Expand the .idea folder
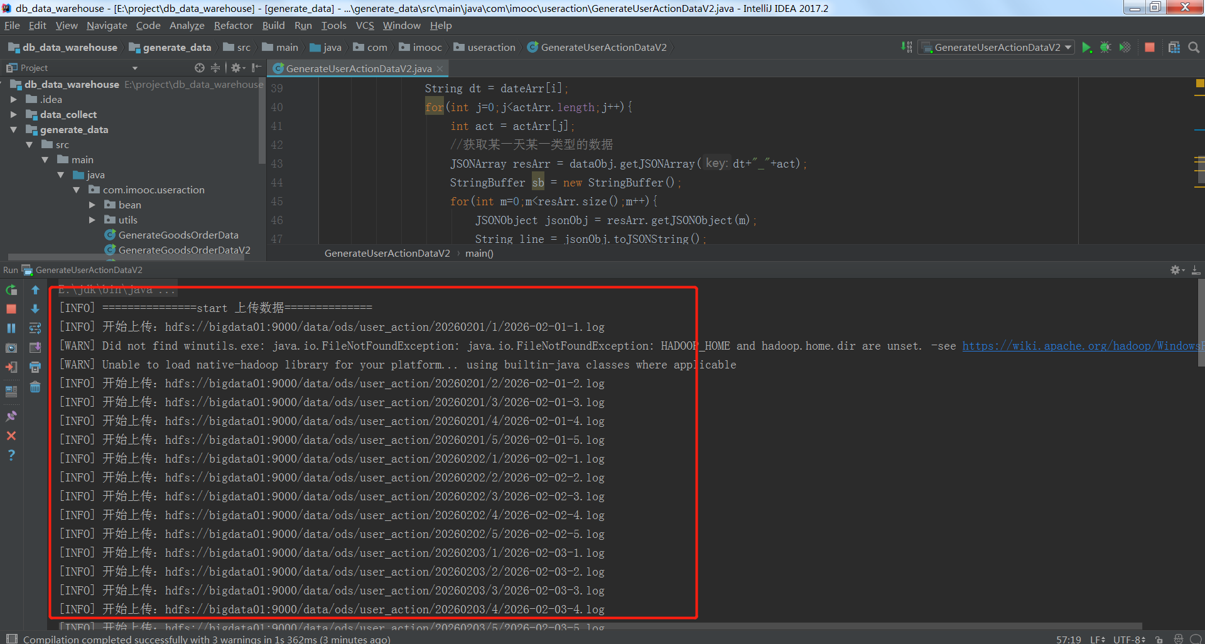This screenshot has height=644, width=1205. pos(14,99)
